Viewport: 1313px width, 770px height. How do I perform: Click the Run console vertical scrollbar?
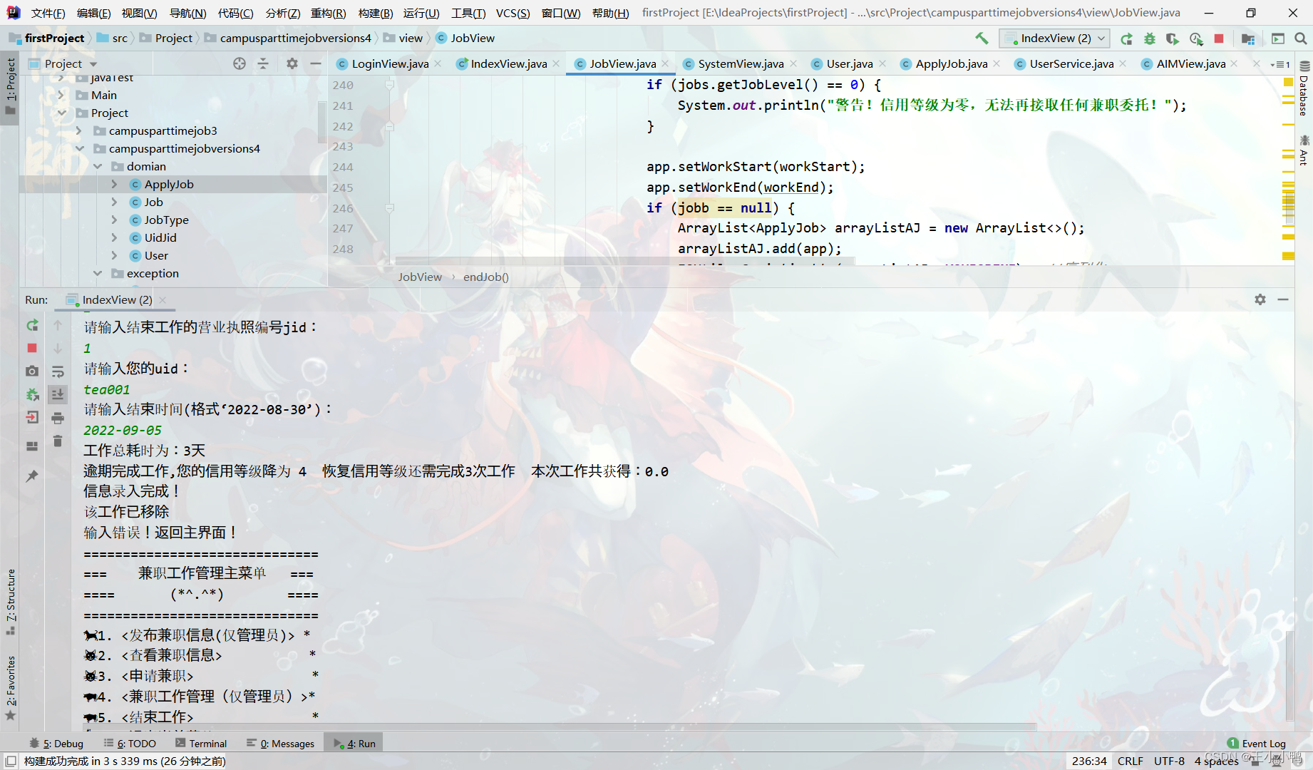coord(1289,676)
